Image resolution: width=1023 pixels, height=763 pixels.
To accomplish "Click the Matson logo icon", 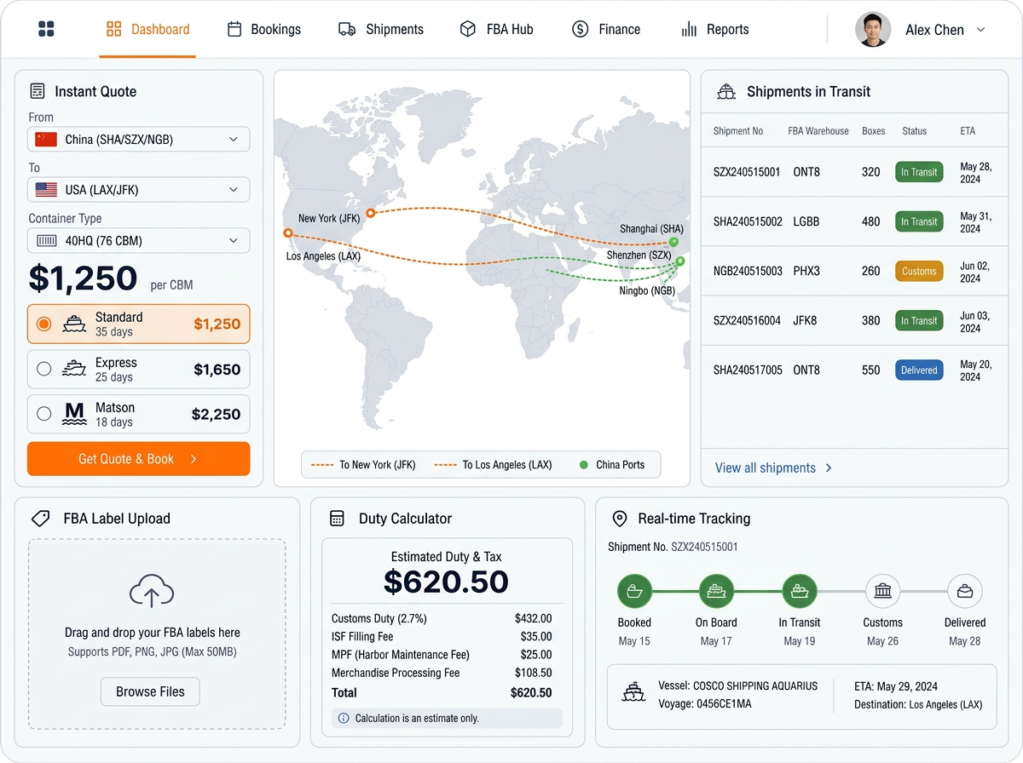I will 75,415.
